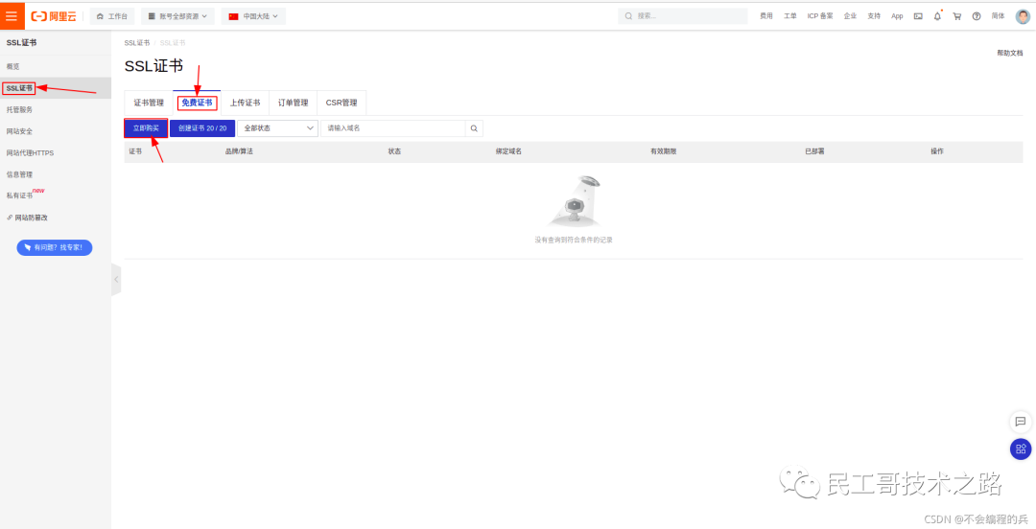
Task: Collapse the left sidebar handle
Action: click(116, 279)
